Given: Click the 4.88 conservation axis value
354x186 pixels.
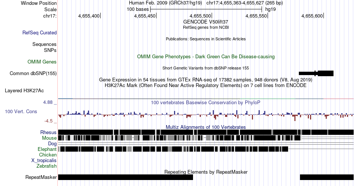Looking at the screenshot, I should point(48,102).
